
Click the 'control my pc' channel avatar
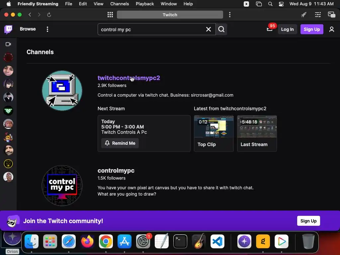[62, 186]
